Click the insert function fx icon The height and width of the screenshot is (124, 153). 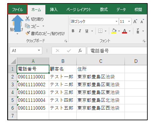[80, 51]
